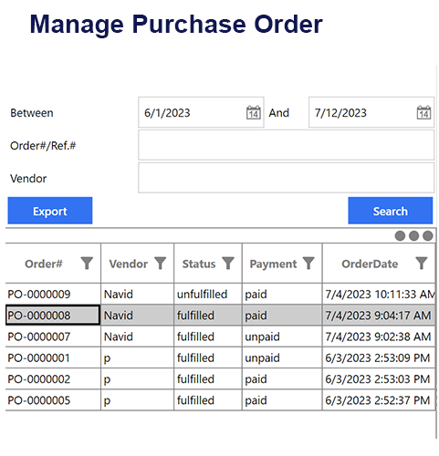The width and height of the screenshot is (439, 456).
Task: Filter the Status column
Action: (x=228, y=264)
